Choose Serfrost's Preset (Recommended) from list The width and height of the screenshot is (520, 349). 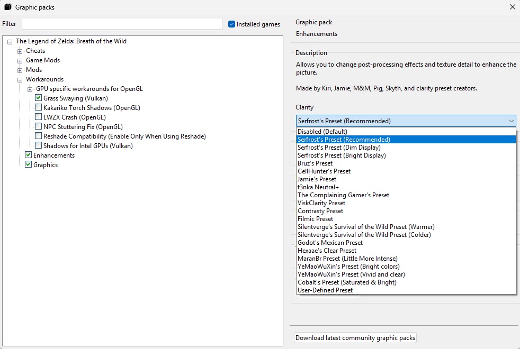pos(406,140)
